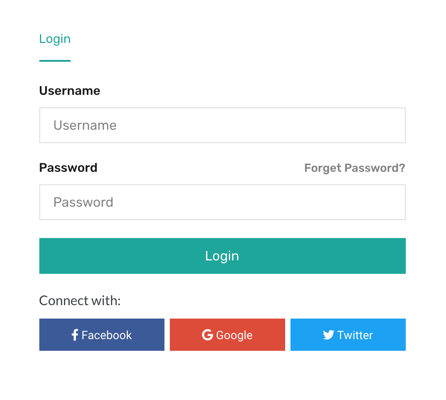Submit with the teal Login button

[x=223, y=256]
